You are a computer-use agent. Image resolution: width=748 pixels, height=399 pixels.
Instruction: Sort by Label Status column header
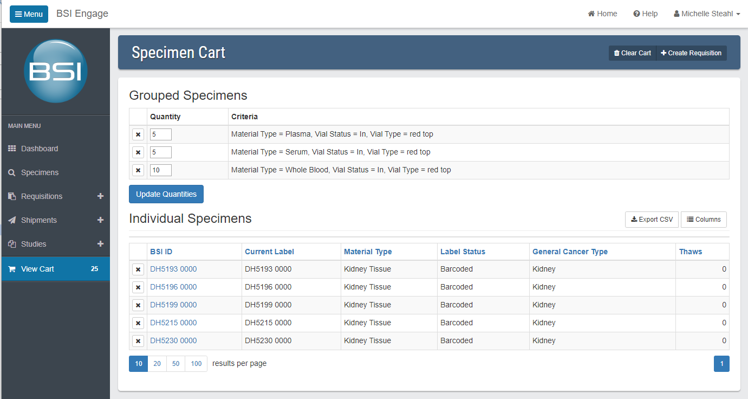pyautogui.click(x=463, y=252)
